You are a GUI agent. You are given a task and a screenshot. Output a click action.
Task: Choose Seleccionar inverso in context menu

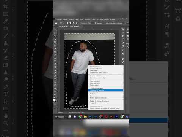(x=105, y=68)
